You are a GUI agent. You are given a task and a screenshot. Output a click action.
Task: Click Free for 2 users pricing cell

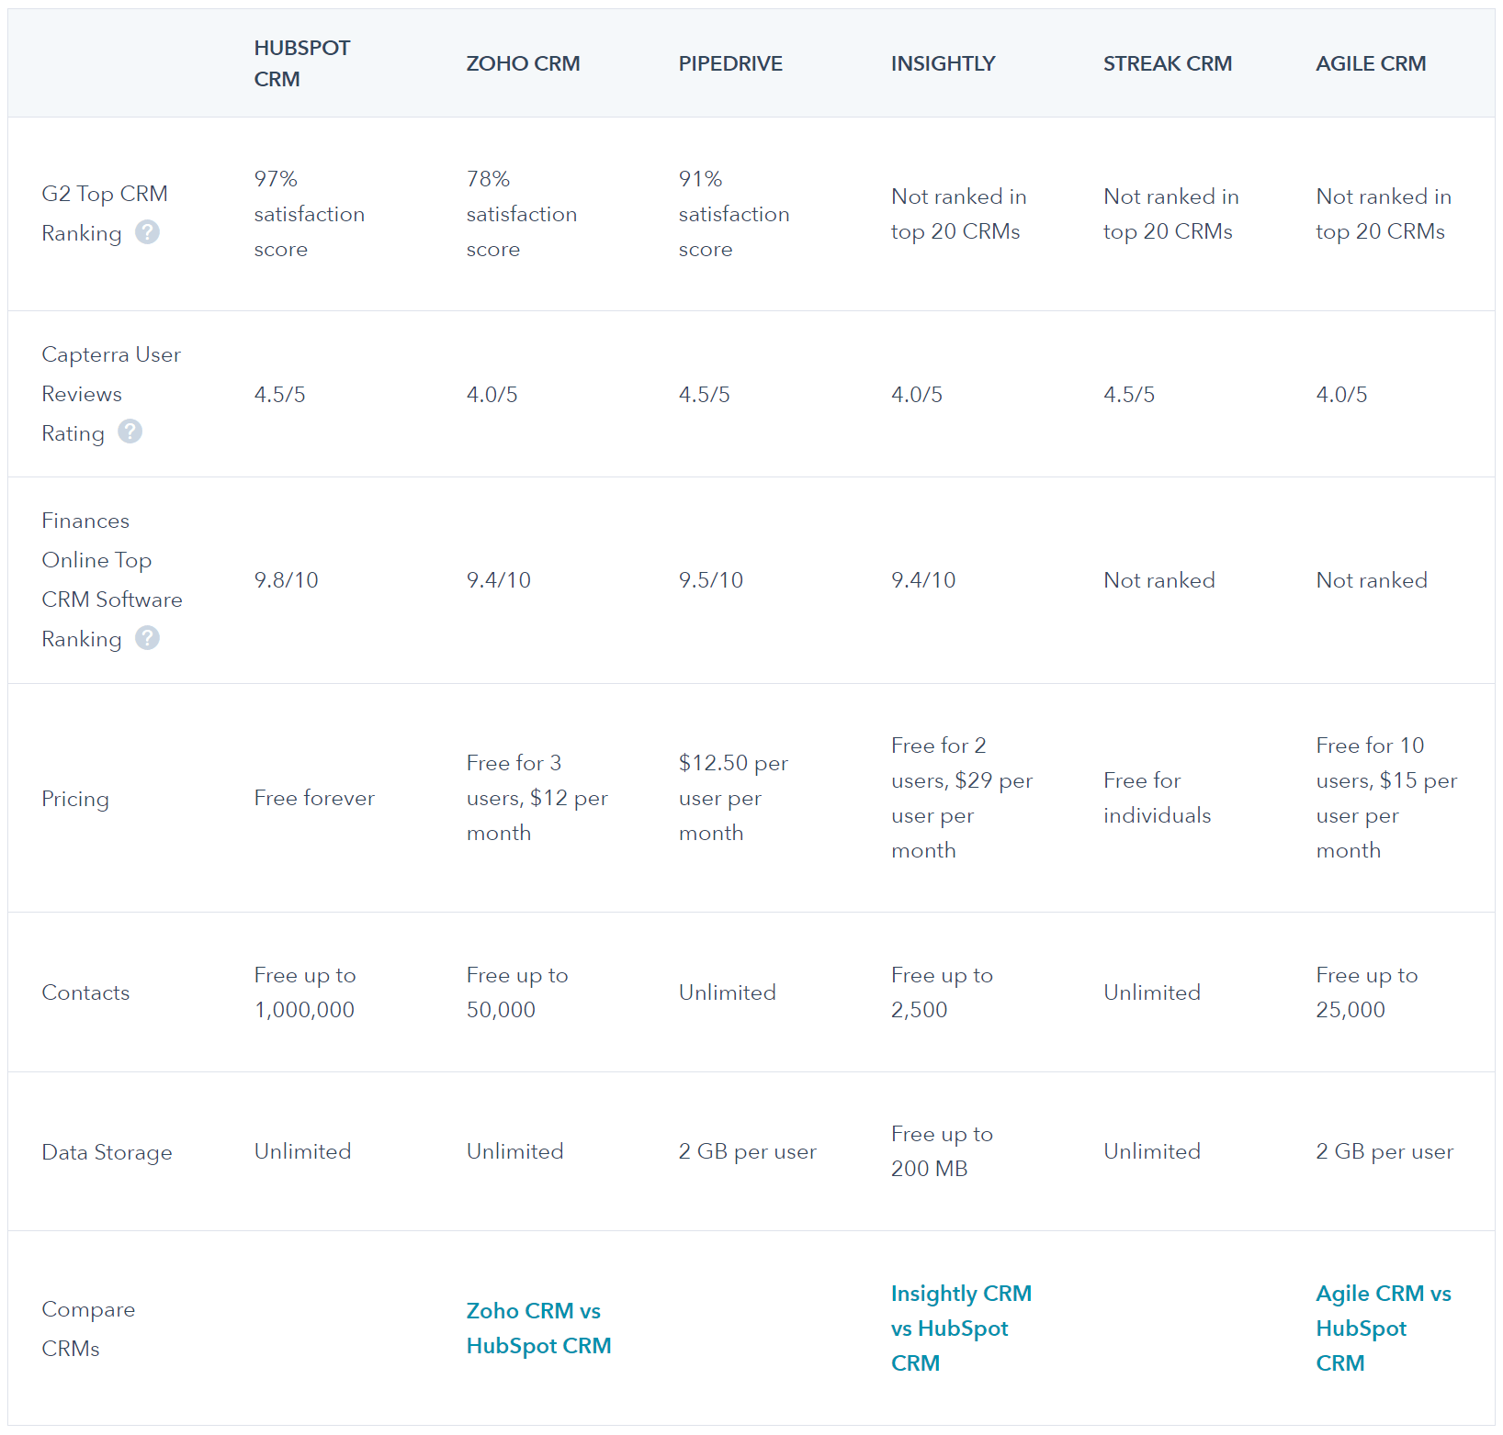click(961, 797)
